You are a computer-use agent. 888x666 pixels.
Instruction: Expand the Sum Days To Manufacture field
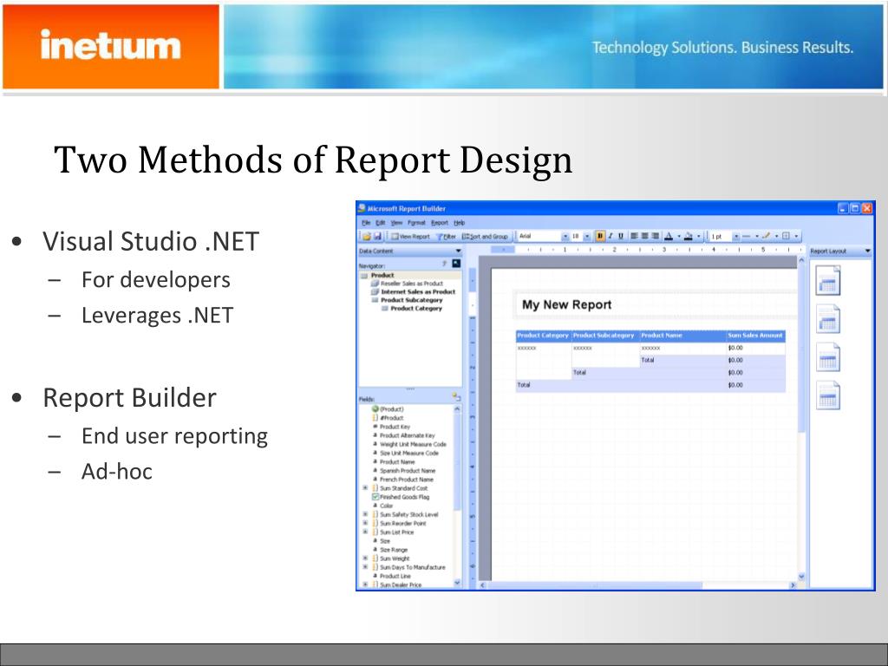coord(365,567)
